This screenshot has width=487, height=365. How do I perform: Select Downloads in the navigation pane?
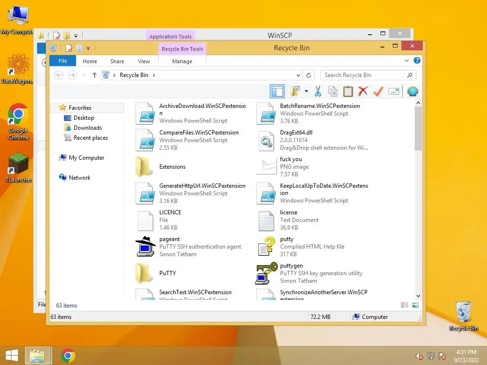point(88,127)
